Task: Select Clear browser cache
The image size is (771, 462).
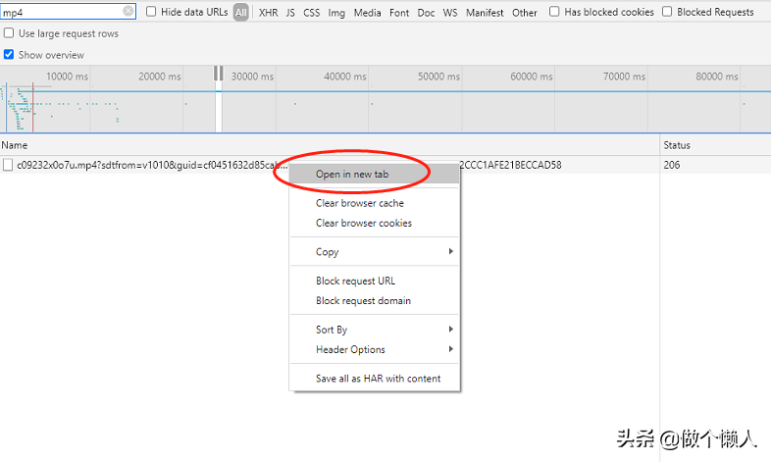Action: pyautogui.click(x=359, y=203)
